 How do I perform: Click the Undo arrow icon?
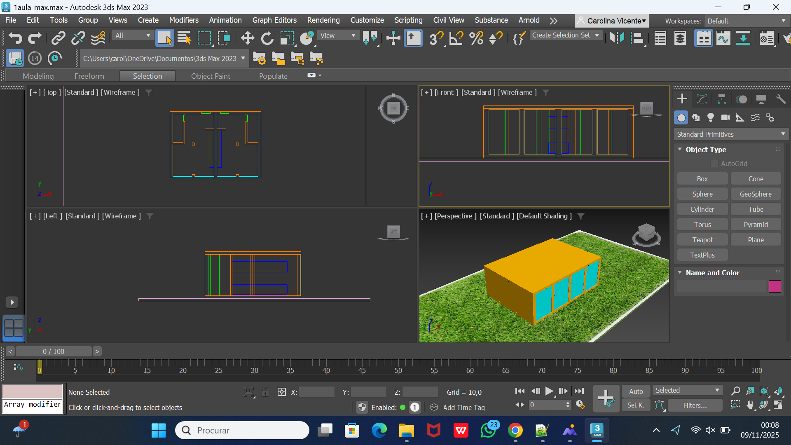click(15, 38)
